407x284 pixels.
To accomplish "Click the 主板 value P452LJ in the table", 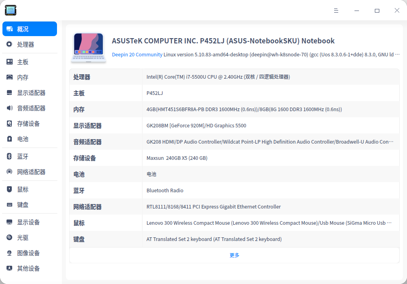I will pos(155,93).
